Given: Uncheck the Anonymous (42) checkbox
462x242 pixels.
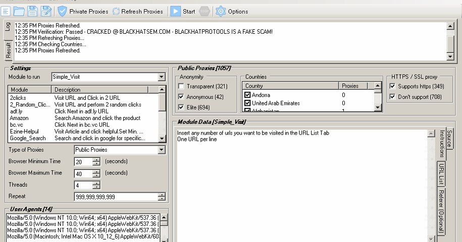Looking at the screenshot, I should (181, 97).
